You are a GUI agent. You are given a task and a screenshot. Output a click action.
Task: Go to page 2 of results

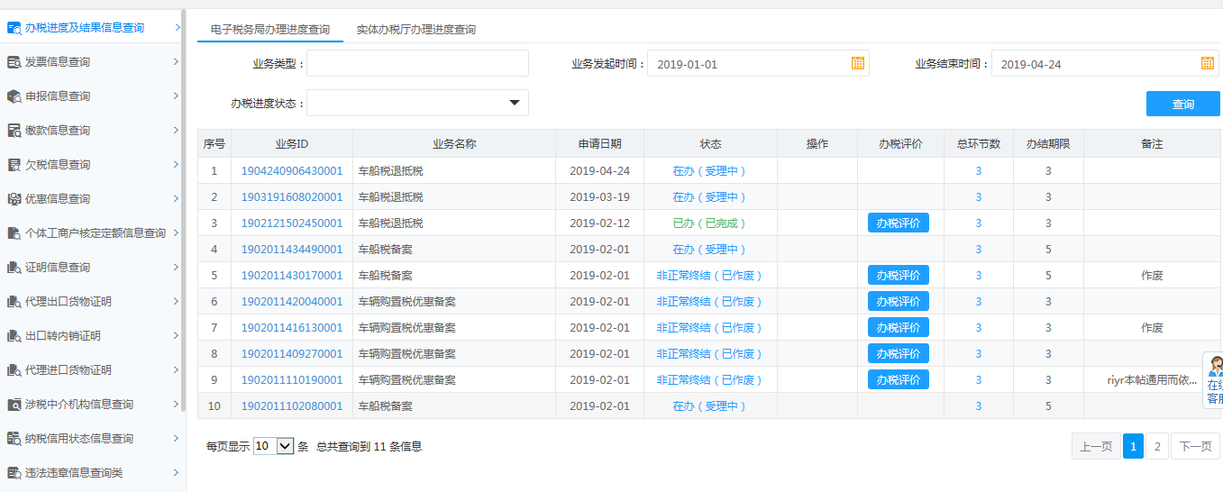[1156, 446]
